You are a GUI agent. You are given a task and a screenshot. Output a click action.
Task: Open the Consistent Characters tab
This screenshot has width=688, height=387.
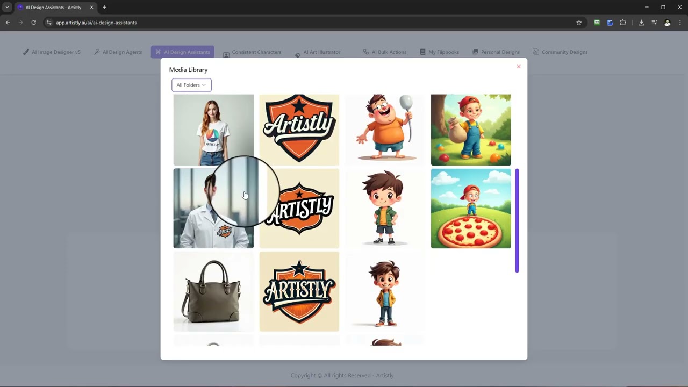(252, 52)
